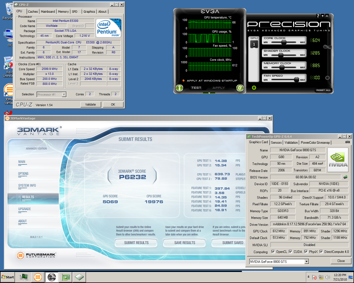Viewport: 354px width, 283px height.
Task: Click the Submit Results button
Action: click(x=136, y=243)
